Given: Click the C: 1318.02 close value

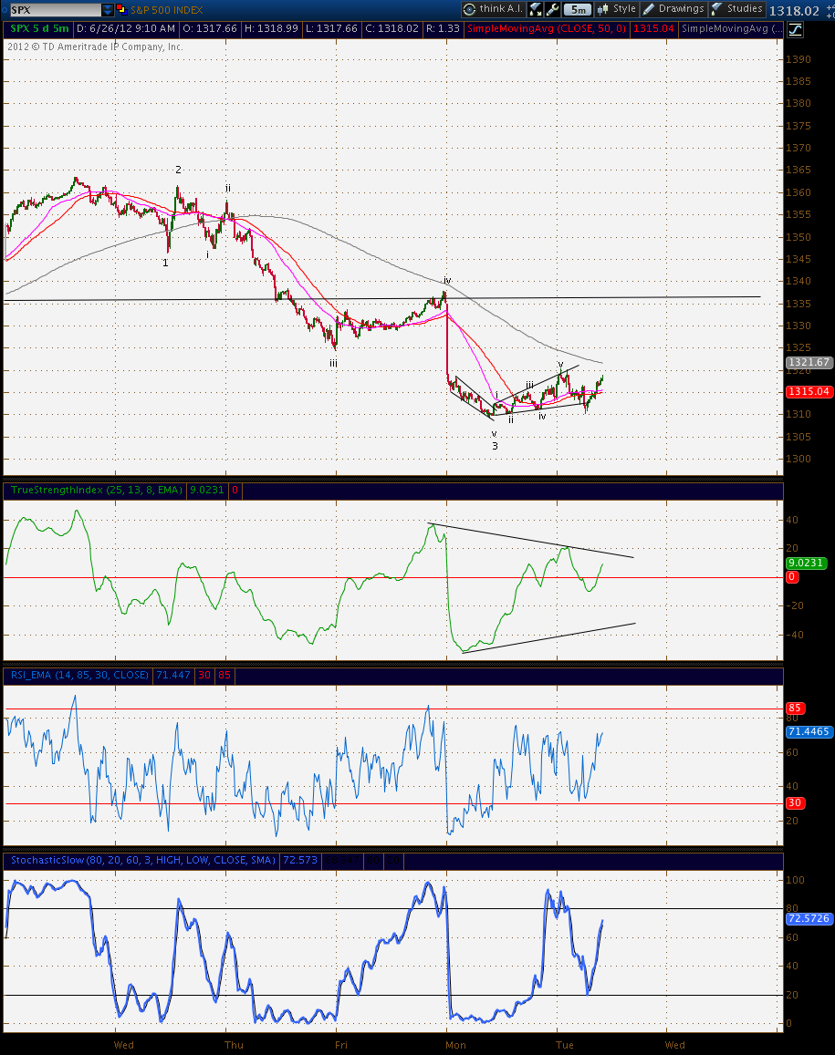Looking at the screenshot, I should 391,29.
